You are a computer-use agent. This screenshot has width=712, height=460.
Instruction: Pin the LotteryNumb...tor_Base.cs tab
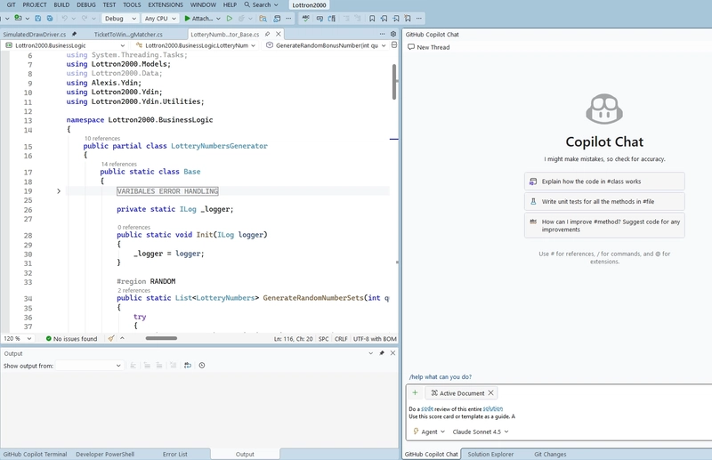point(268,34)
